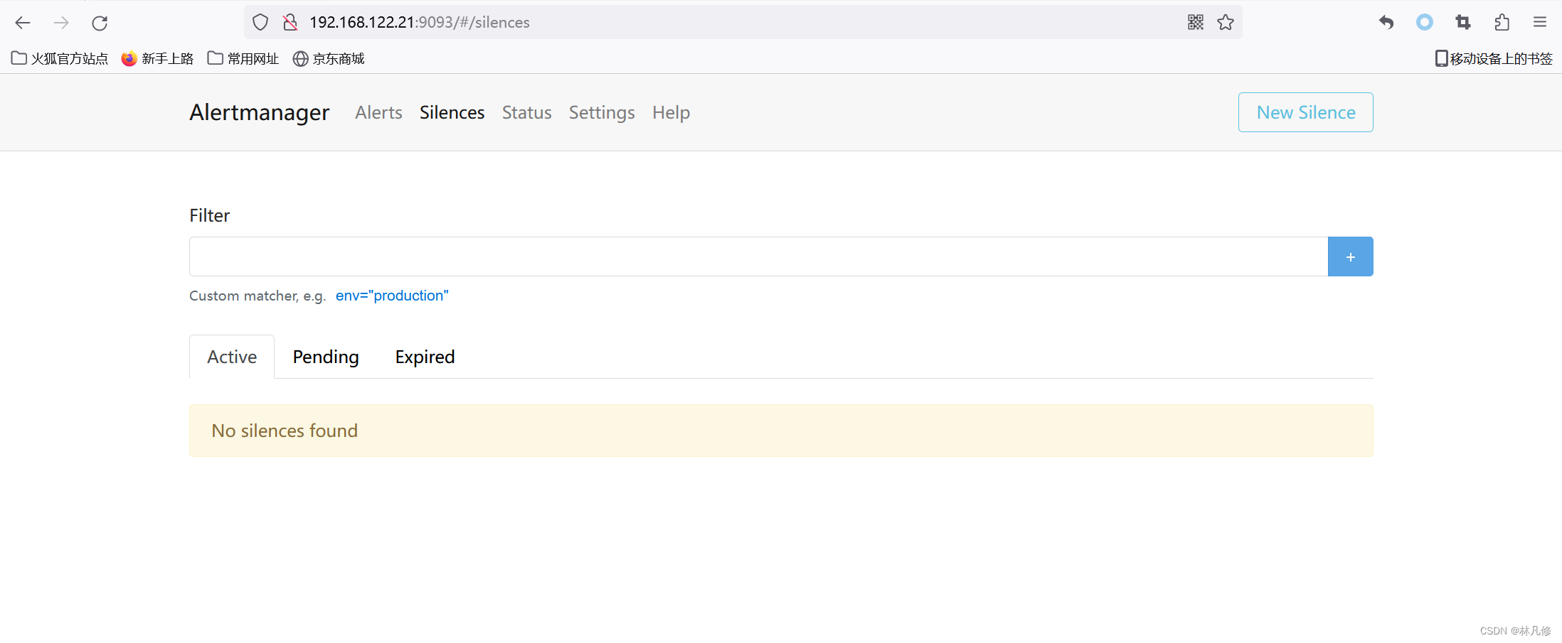The width and height of the screenshot is (1562, 643).
Task: Open the blue circle account icon
Action: coord(1425,22)
